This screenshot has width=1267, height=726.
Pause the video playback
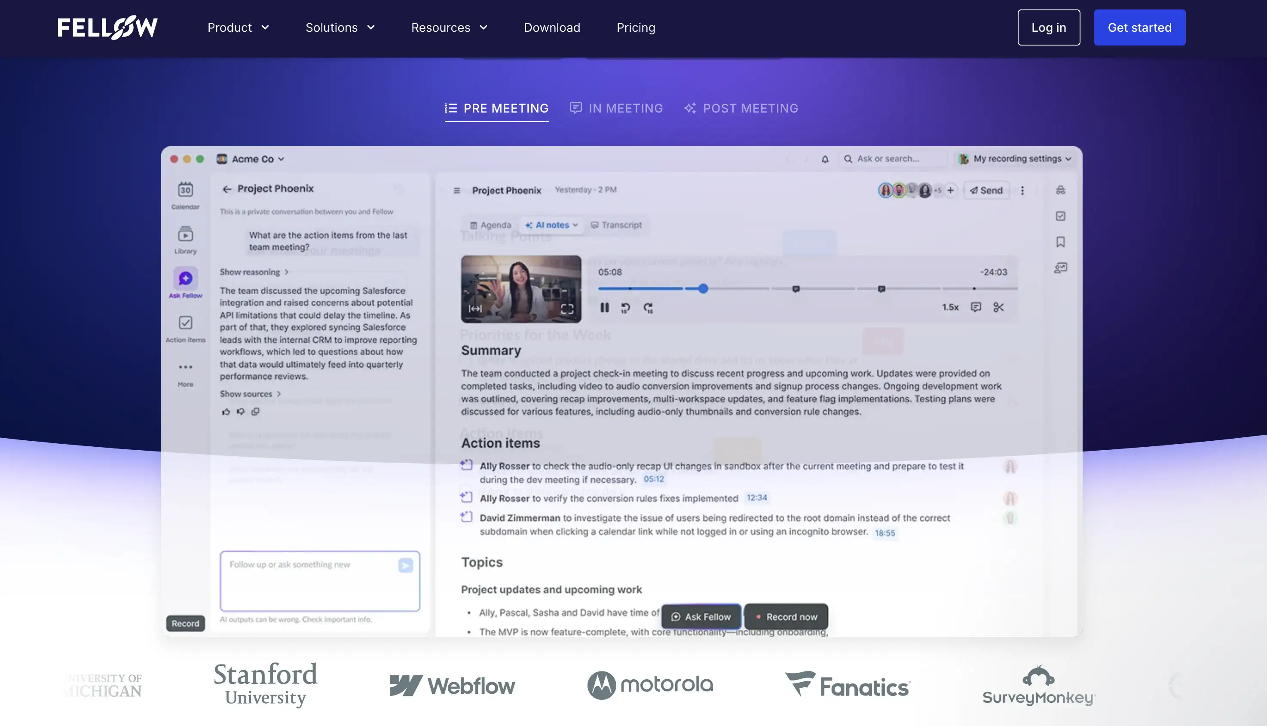604,308
